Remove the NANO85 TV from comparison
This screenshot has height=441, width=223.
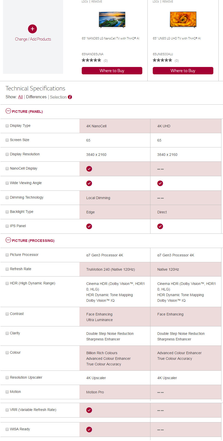point(97,2)
